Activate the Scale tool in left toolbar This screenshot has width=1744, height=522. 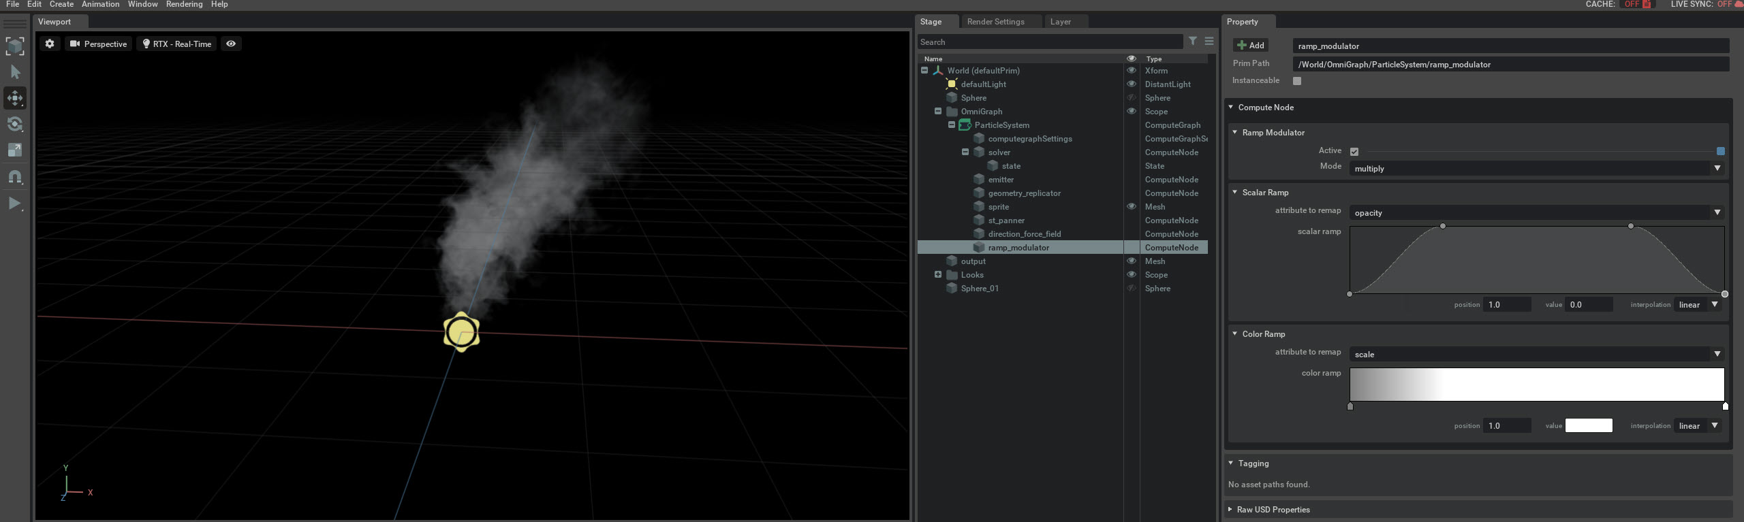pos(15,150)
